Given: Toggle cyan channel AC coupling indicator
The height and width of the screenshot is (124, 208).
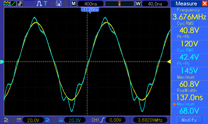Looking at the screenshot, I should 47,120.
